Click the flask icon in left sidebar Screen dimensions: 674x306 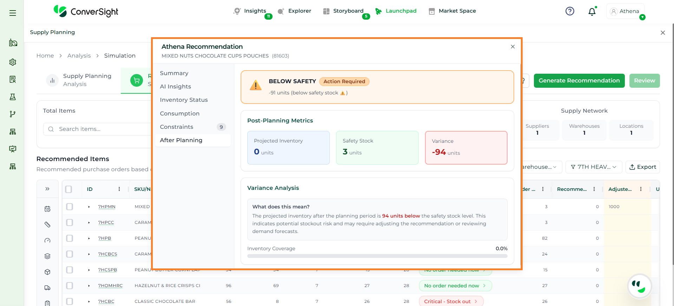point(13,97)
